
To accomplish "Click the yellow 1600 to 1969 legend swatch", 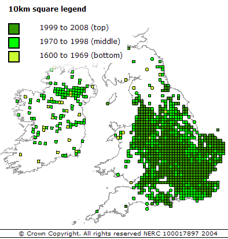I will tap(14, 57).
